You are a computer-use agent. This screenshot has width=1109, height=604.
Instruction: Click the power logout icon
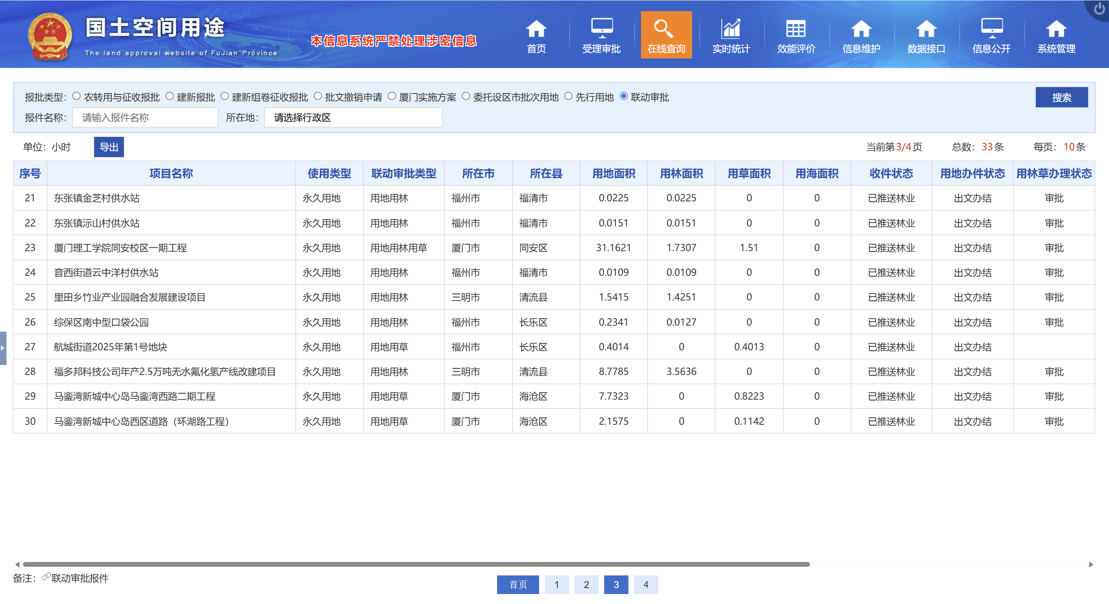1099,9
